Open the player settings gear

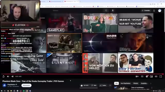147,76
